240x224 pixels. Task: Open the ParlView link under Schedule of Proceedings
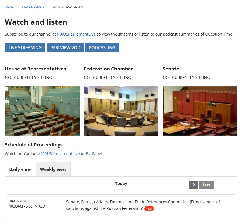coord(94,154)
